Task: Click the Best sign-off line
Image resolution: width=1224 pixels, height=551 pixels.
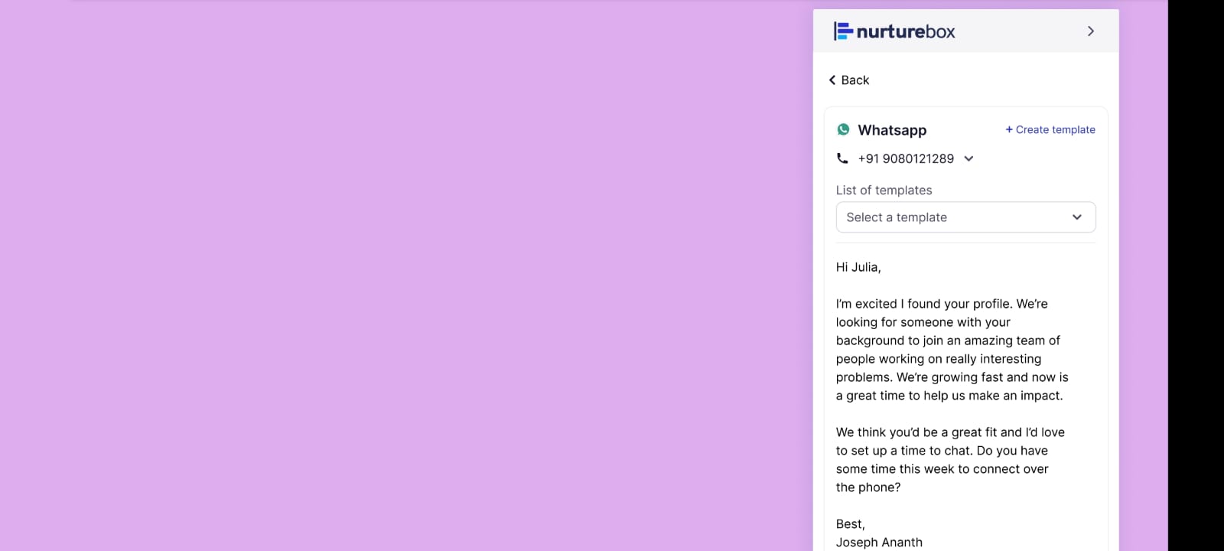Action: [851, 524]
